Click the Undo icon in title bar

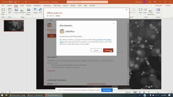tap(18, 2)
